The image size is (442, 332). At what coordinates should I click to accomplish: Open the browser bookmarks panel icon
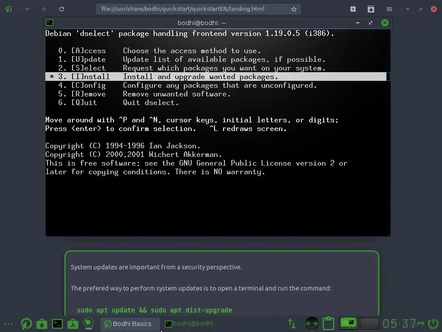tap(371, 9)
